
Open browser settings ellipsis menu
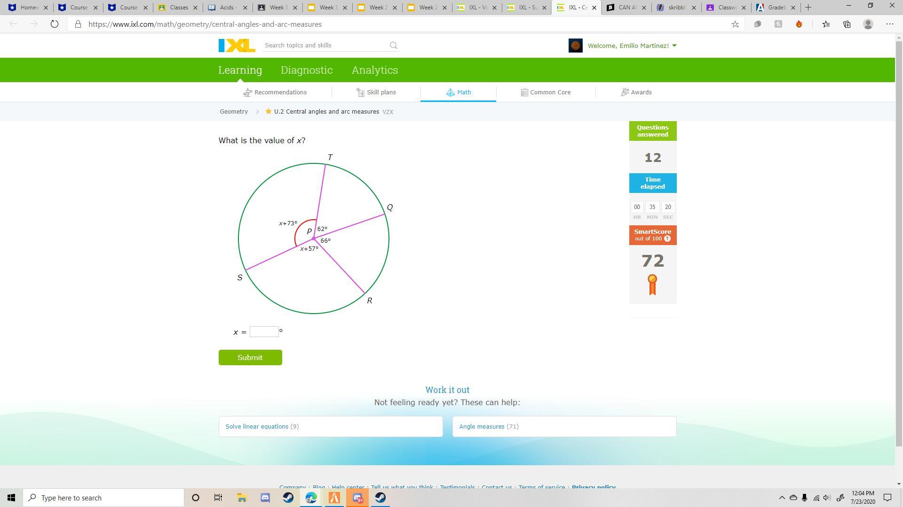[x=889, y=24]
